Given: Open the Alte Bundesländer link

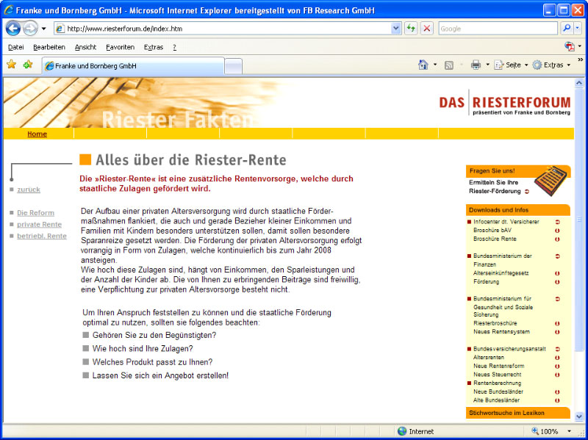Looking at the screenshot, I should pyautogui.click(x=497, y=400).
